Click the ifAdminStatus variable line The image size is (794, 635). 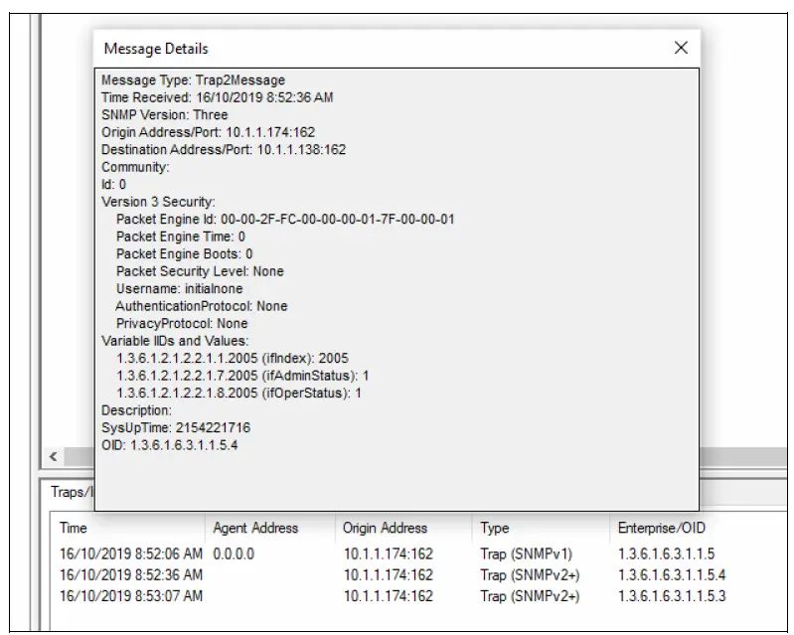[242, 376]
